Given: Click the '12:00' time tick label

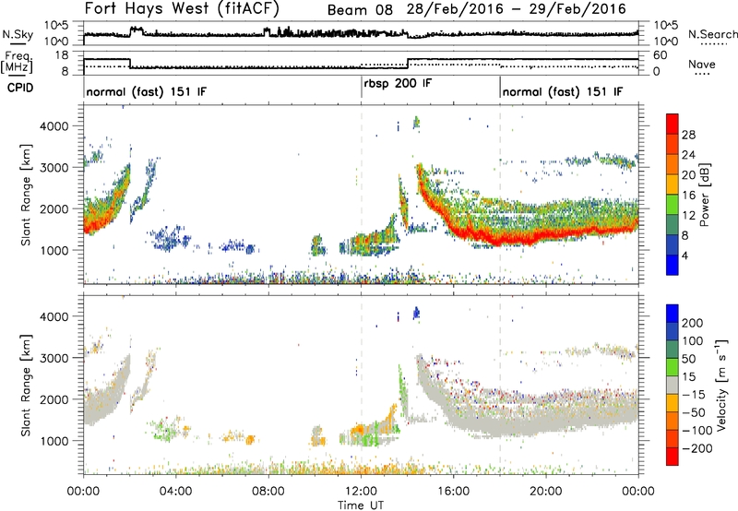Looking at the screenshot, I should (361, 492).
